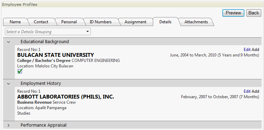Edit the Abbott Laboratories employment record

(x=247, y=91)
